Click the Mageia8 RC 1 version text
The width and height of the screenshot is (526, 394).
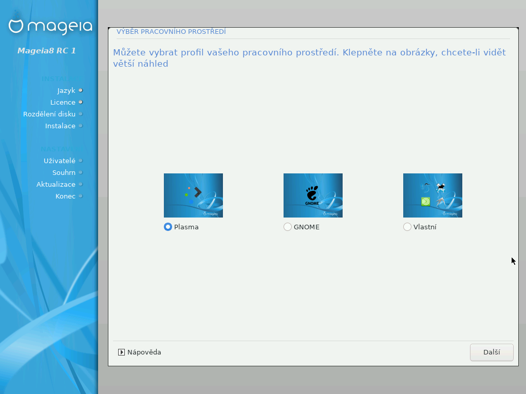(47, 51)
